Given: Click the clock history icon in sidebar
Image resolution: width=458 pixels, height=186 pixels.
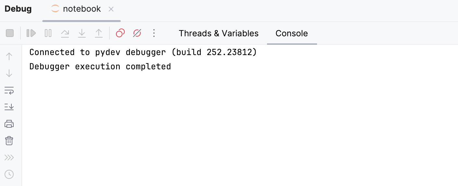Looking at the screenshot, I should (x=9, y=174).
